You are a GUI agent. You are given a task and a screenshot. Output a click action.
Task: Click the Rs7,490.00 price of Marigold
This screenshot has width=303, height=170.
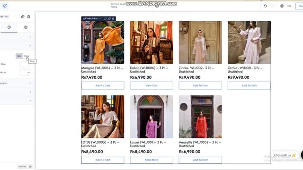[92, 77]
